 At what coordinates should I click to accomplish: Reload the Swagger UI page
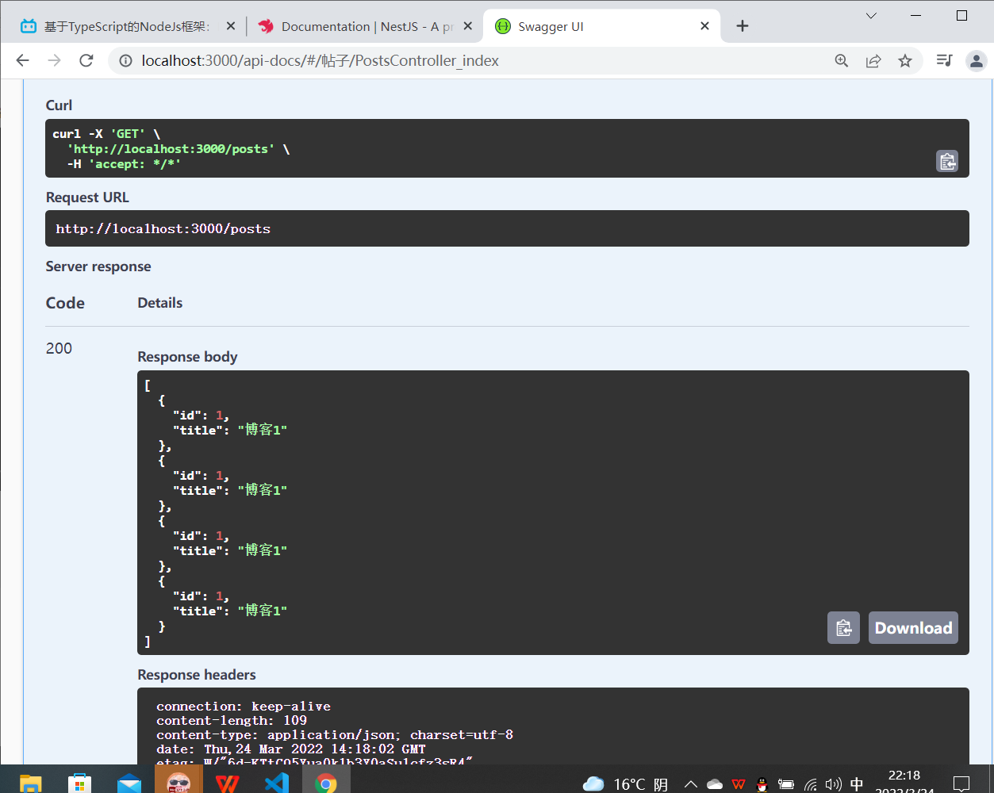(x=86, y=59)
